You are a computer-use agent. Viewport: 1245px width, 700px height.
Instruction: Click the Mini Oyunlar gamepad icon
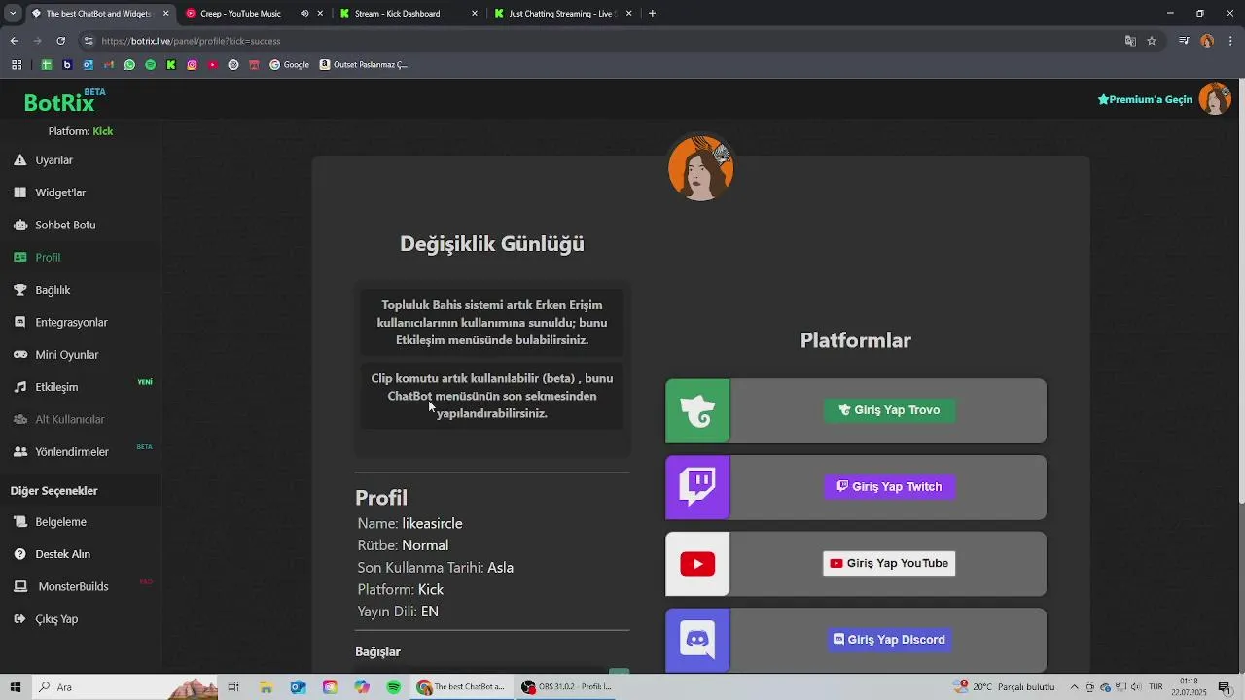[x=19, y=355]
